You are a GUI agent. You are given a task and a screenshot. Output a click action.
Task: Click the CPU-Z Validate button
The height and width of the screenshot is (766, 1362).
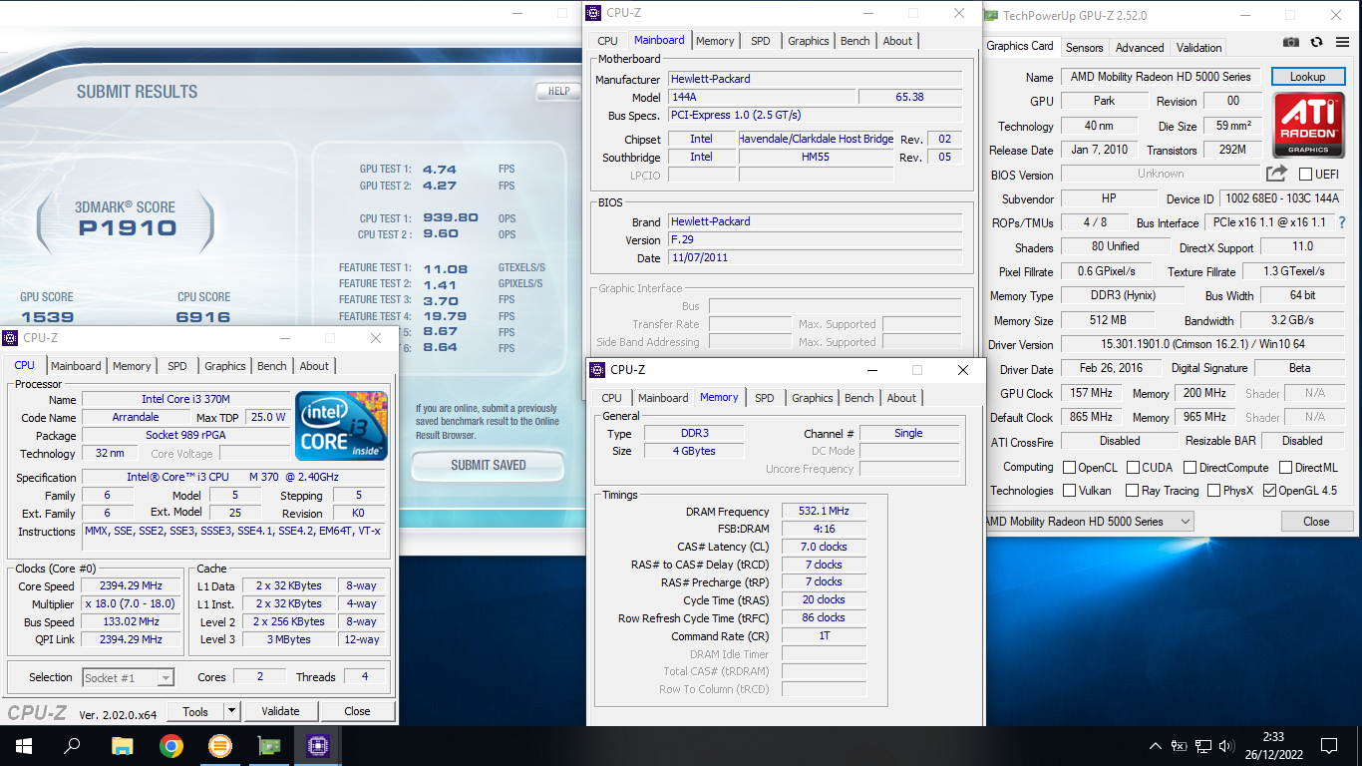click(280, 711)
